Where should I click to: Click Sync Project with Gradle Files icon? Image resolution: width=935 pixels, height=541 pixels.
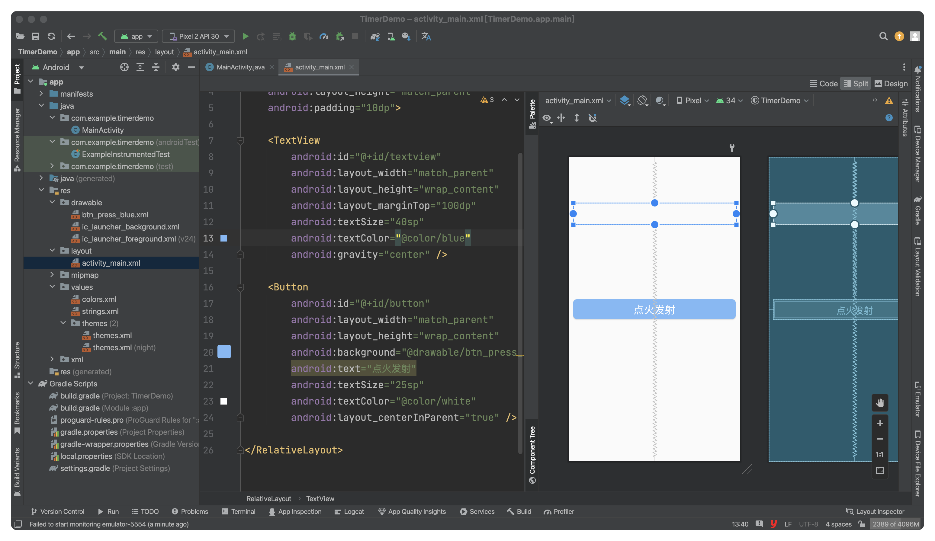[x=375, y=36]
